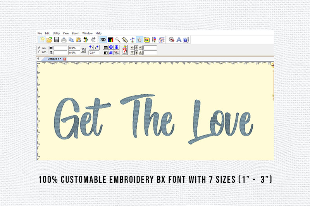Select the ruler measure tool
Viewport: 310px width, 206px height.
pos(125,40)
